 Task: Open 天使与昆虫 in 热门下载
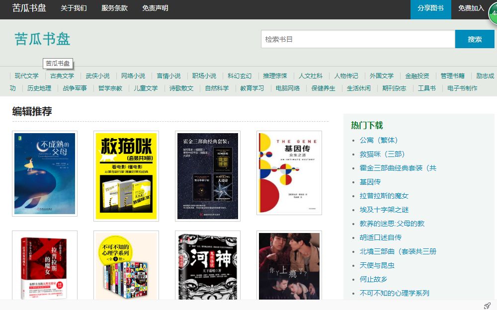pyautogui.click(x=377, y=266)
